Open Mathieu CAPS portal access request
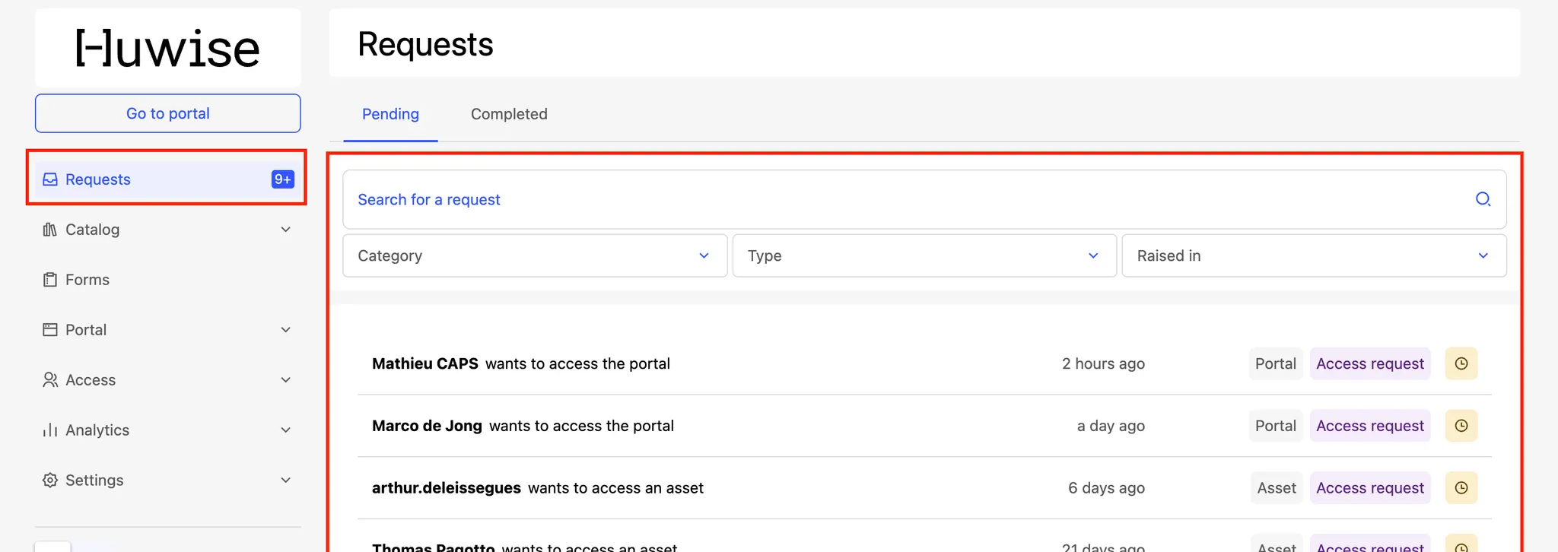This screenshot has width=1558, height=552. [x=521, y=363]
